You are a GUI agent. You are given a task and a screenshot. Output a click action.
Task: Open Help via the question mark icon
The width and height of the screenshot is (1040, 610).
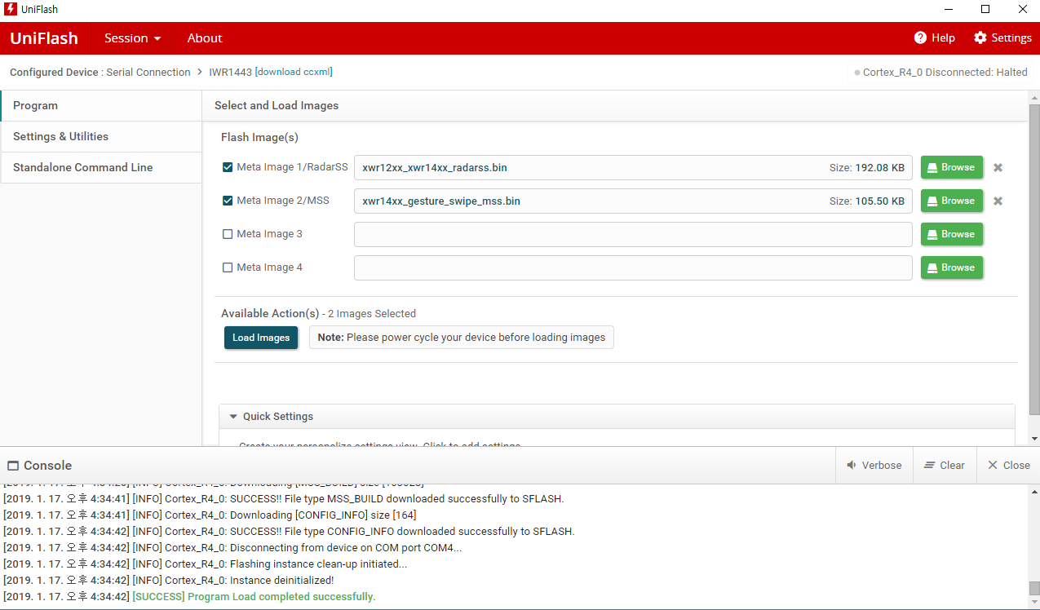[920, 38]
